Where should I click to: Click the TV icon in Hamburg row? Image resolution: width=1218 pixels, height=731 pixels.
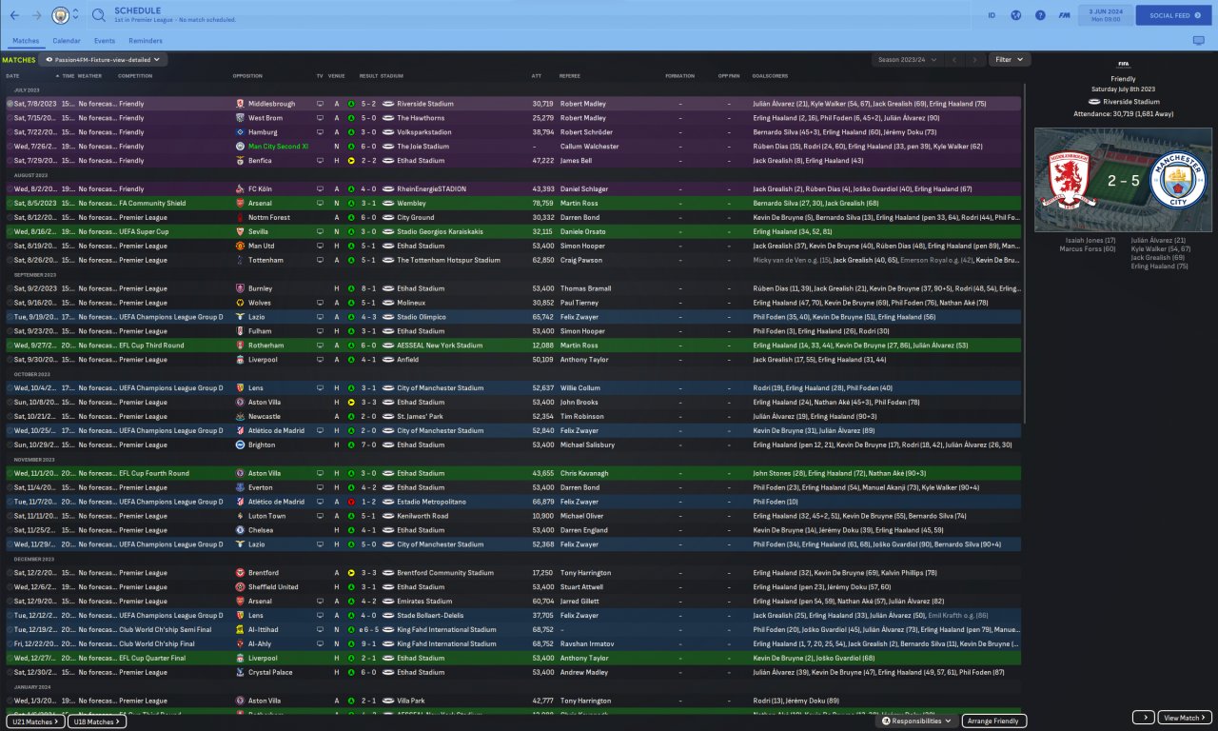[320, 132]
